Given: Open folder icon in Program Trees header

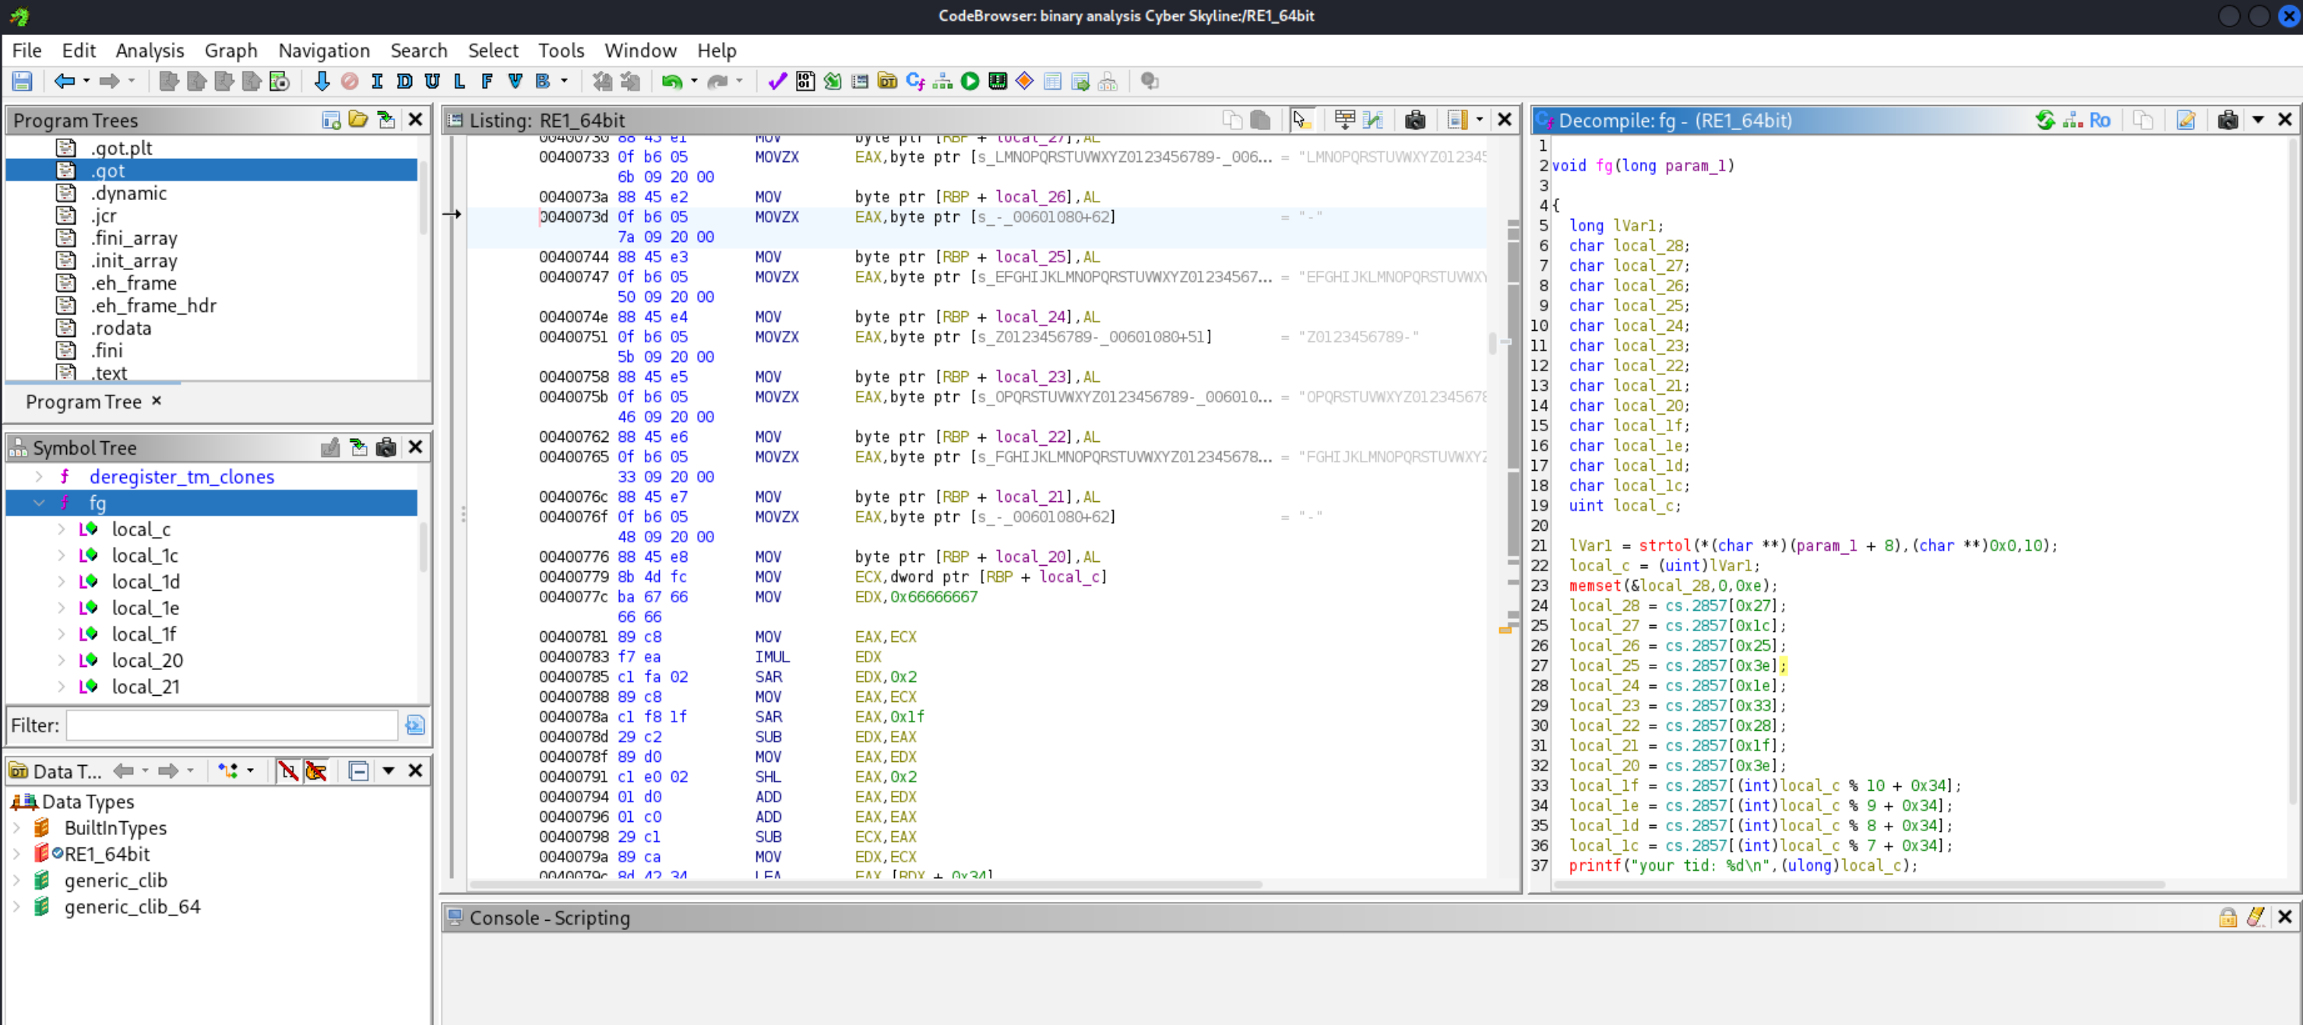Looking at the screenshot, I should click(x=358, y=120).
